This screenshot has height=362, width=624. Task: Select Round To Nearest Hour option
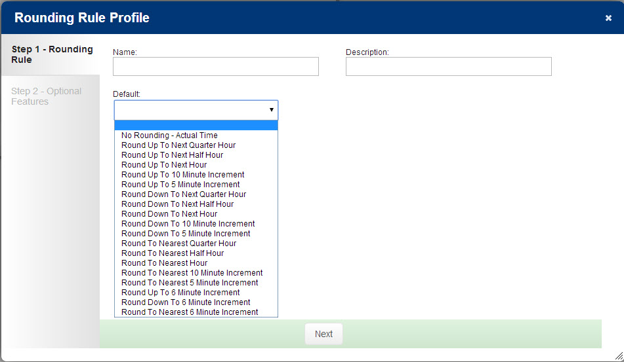(196, 263)
